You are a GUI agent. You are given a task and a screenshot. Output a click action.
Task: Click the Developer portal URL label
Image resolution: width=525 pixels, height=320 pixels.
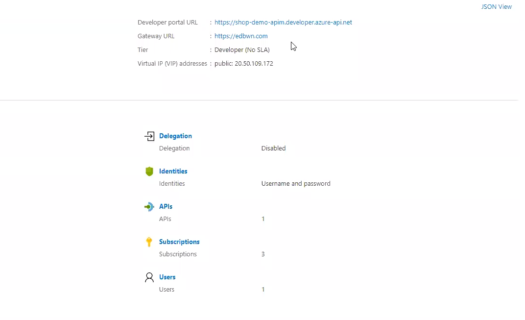(x=167, y=23)
